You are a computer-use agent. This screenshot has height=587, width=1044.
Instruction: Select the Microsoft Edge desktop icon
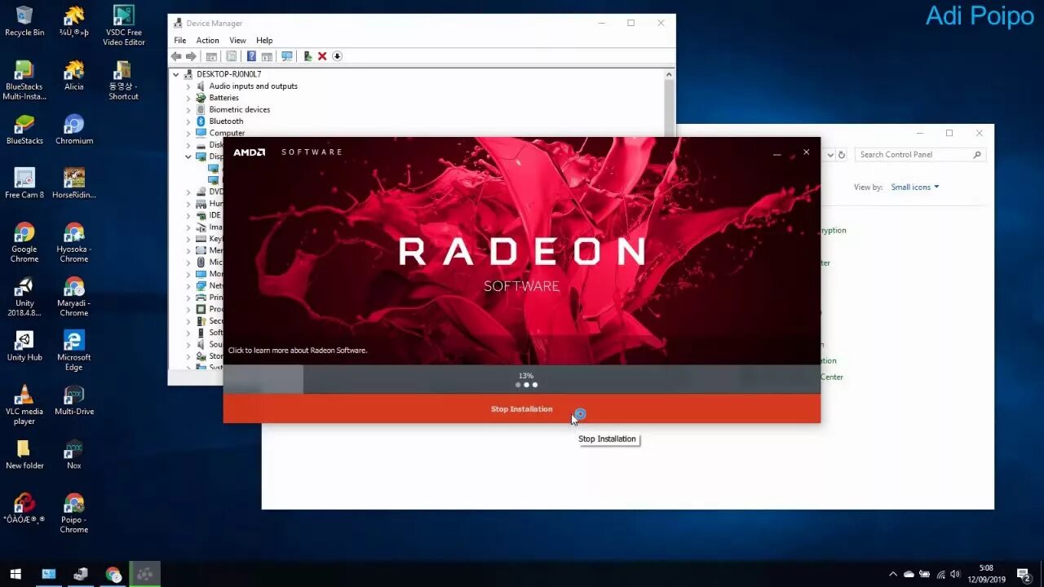(x=74, y=351)
